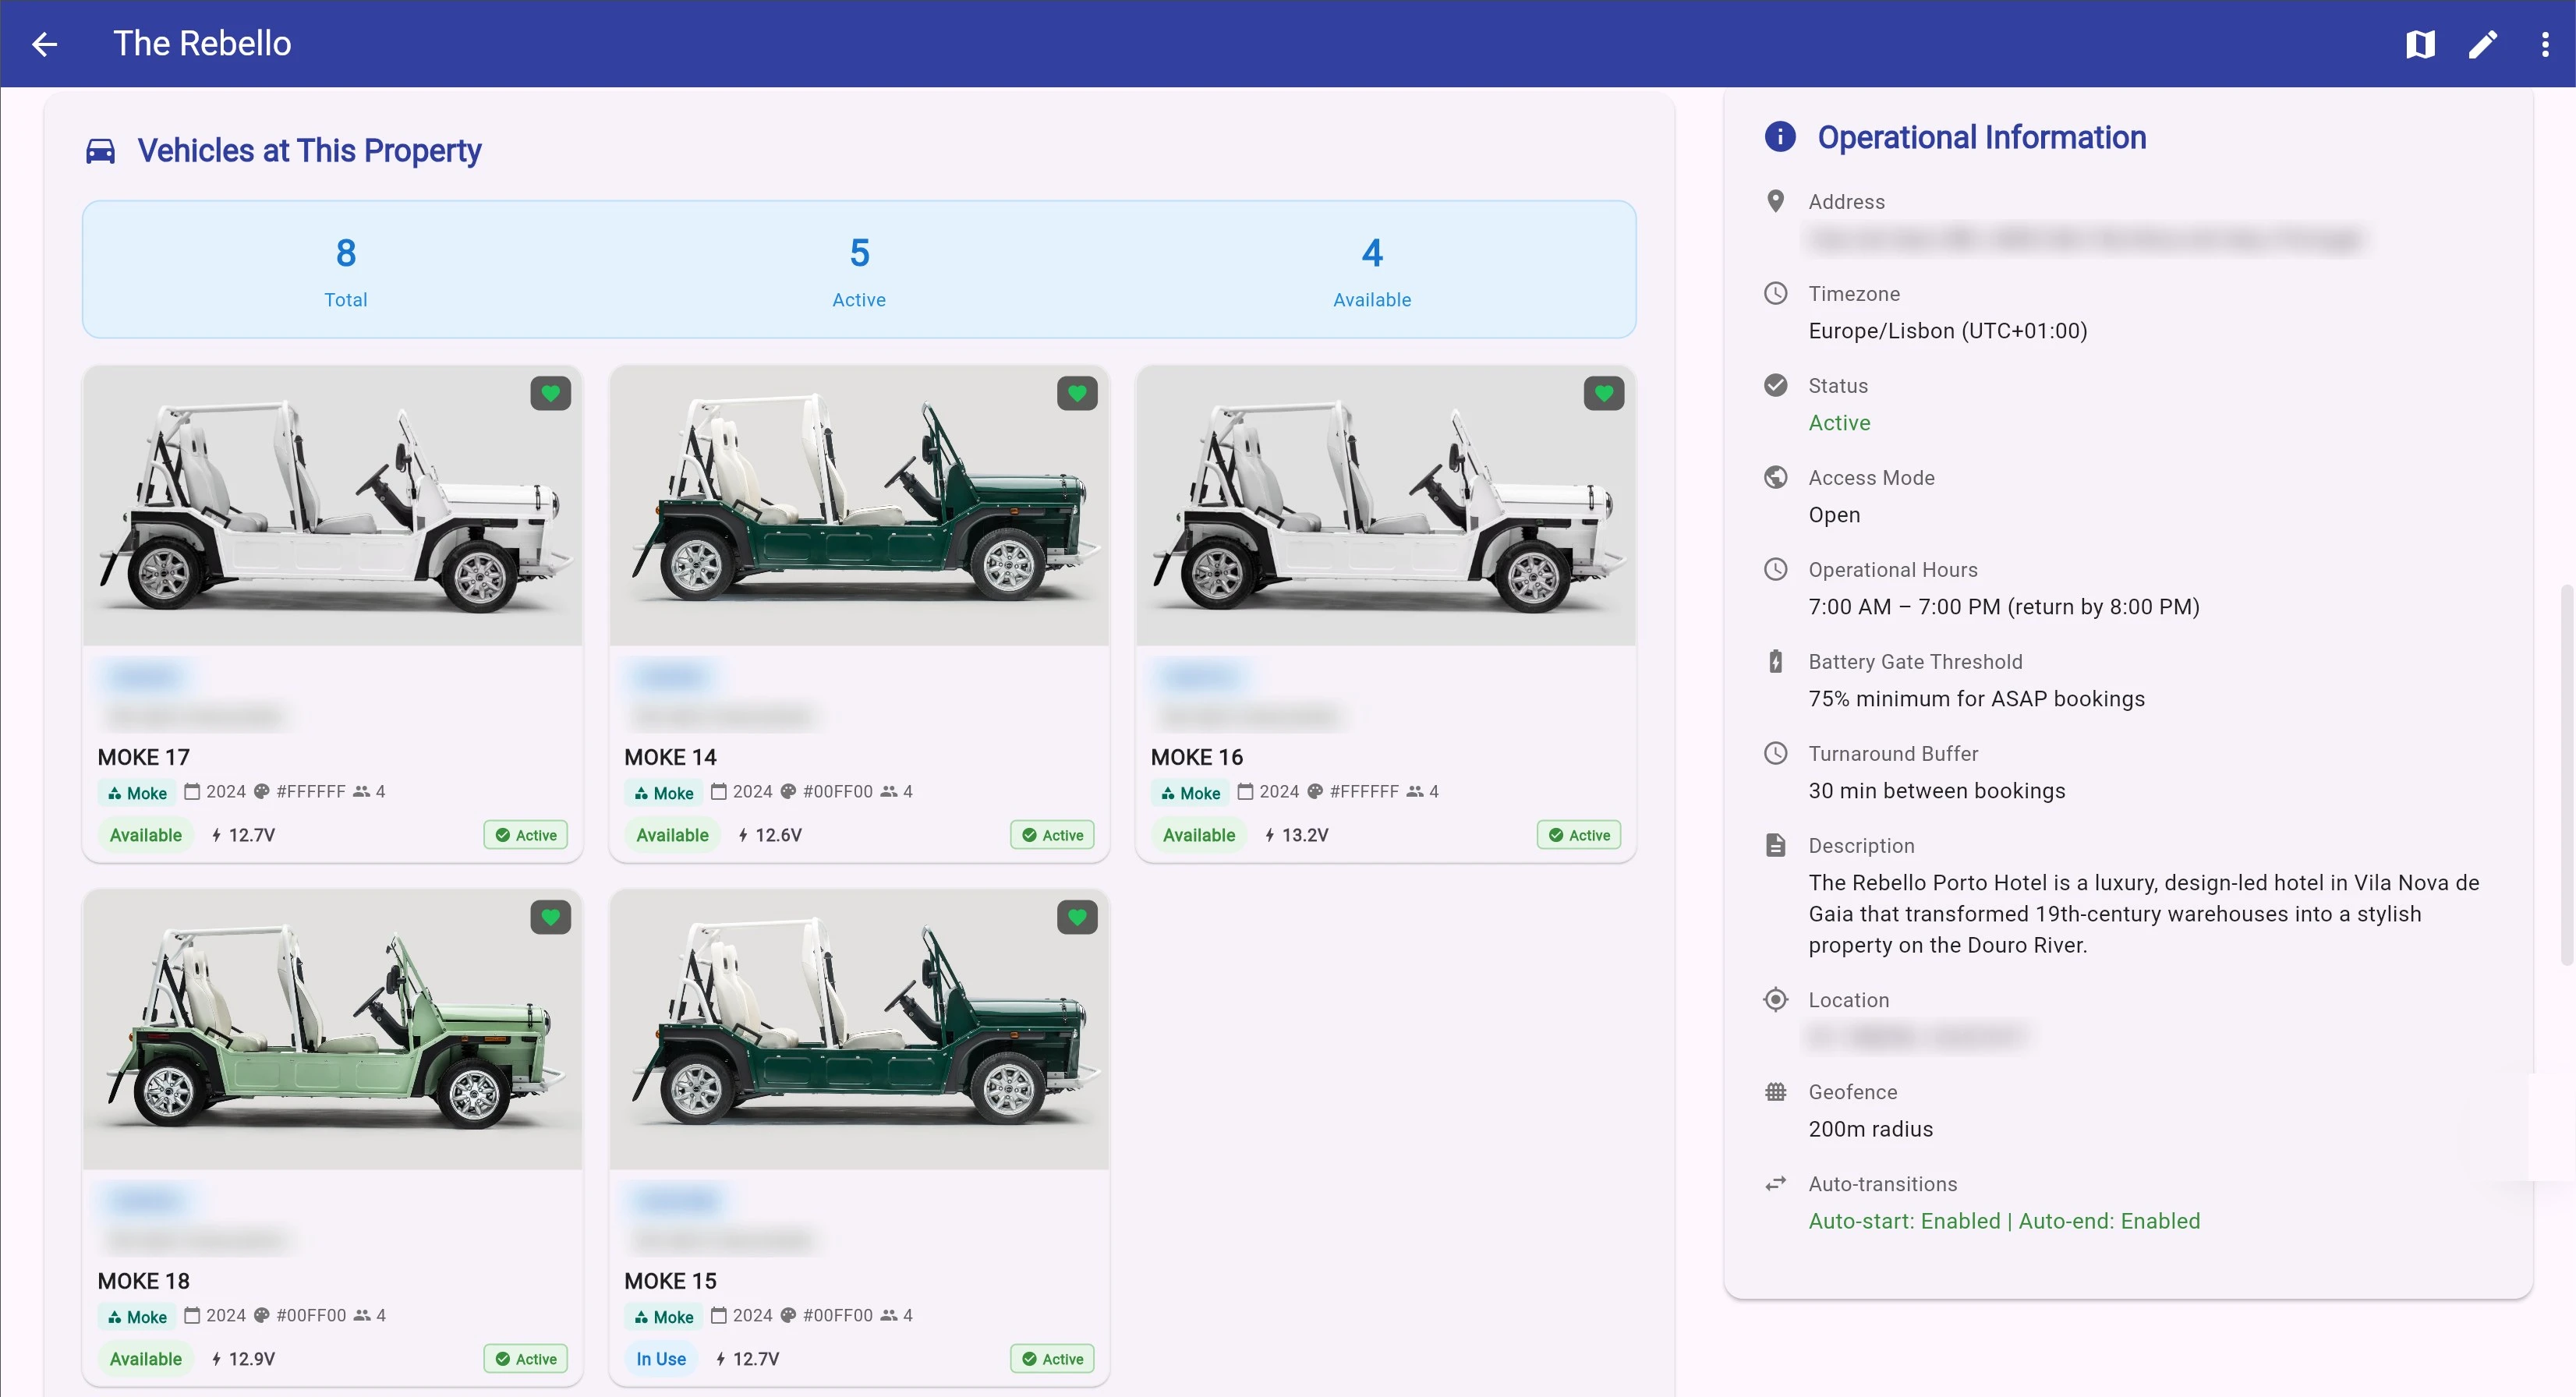Viewport: 2576px width, 1397px height.
Task: Click the Timezone clock icon
Action: [1776, 293]
